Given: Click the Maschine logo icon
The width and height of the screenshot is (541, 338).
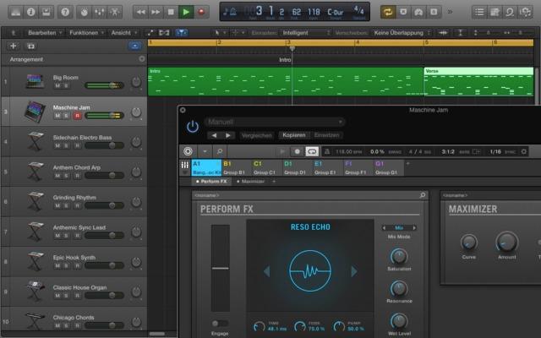Looking at the screenshot, I should (x=188, y=151).
